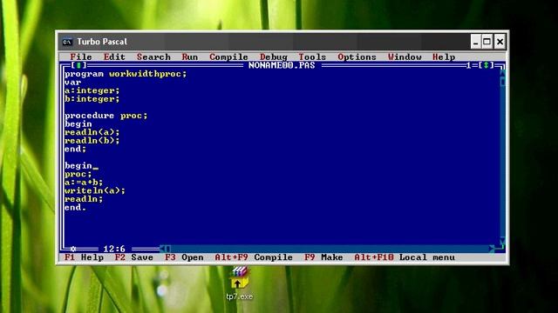Click the editor close box icon
This screenshot has height=313, width=558.
pos(78,65)
